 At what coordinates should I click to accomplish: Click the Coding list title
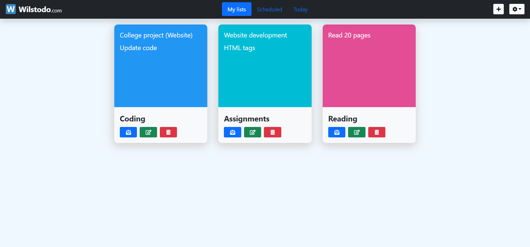click(x=132, y=119)
